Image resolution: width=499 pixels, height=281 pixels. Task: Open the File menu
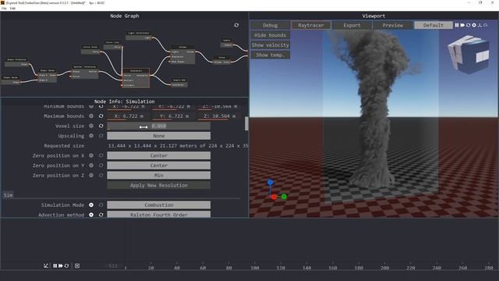coord(4,9)
